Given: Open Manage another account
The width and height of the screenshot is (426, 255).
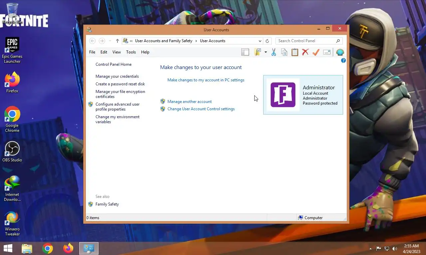Looking at the screenshot, I should click(x=189, y=102).
